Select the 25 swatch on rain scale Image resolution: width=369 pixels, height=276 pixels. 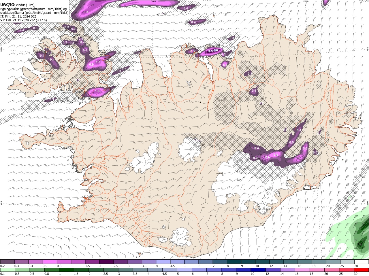click(x=347, y=270)
